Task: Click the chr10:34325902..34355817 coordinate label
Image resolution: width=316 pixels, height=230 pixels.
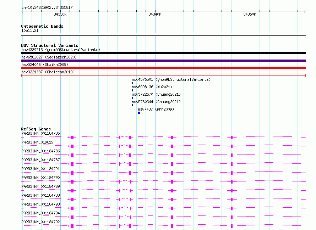Action: (x=47, y=7)
